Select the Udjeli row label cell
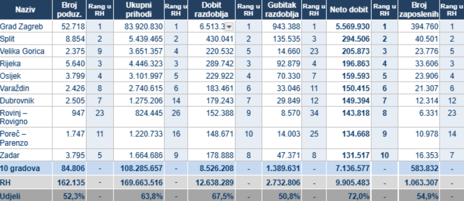Image resolution: width=464 pixels, height=201 pixels. pyautogui.click(x=26, y=196)
